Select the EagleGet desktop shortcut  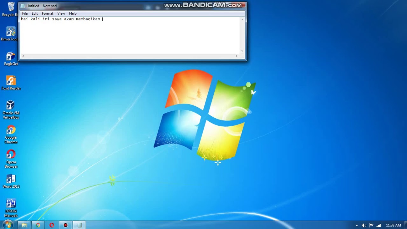point(11,59)
